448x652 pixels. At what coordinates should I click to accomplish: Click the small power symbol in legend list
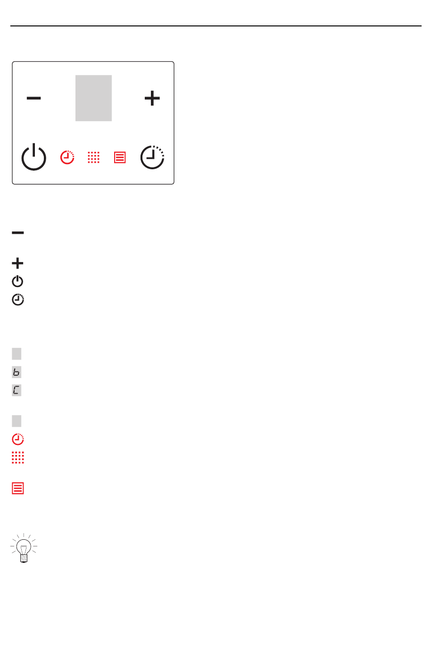18,281
